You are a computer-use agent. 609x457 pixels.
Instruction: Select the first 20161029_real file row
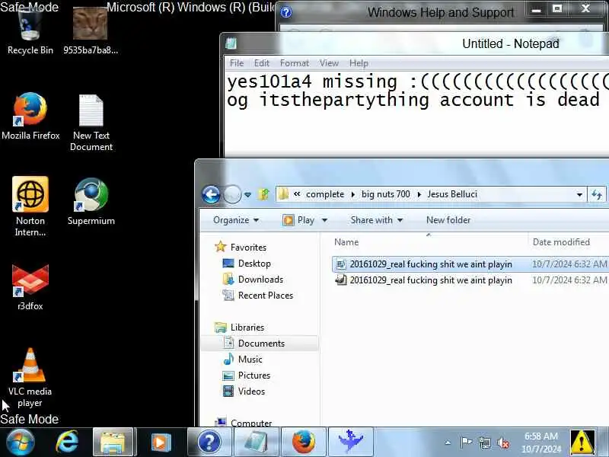[x=470, y=264]
